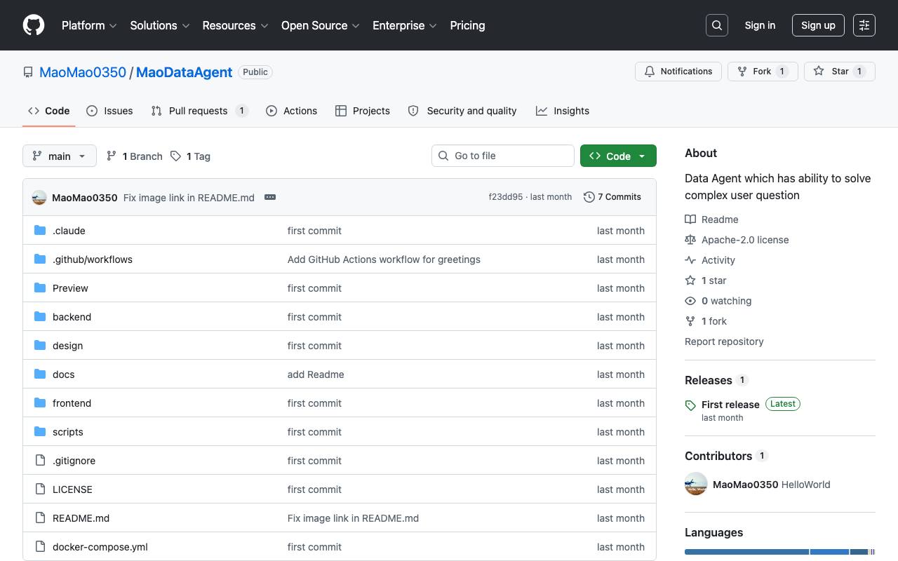Click the tag icon beside First release

(690, 405)
